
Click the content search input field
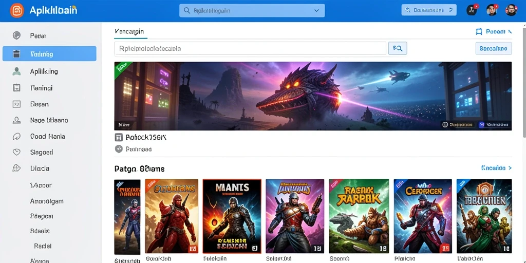(250, 48)
